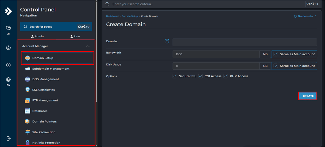Open settings gear icon in left rail
This screenshot has width=325, height=147.
[x=8, y=65]
